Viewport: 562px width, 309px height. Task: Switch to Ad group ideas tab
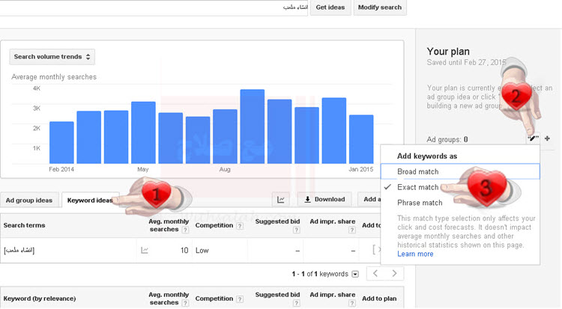pyautogui.click(x=29, y=200)
